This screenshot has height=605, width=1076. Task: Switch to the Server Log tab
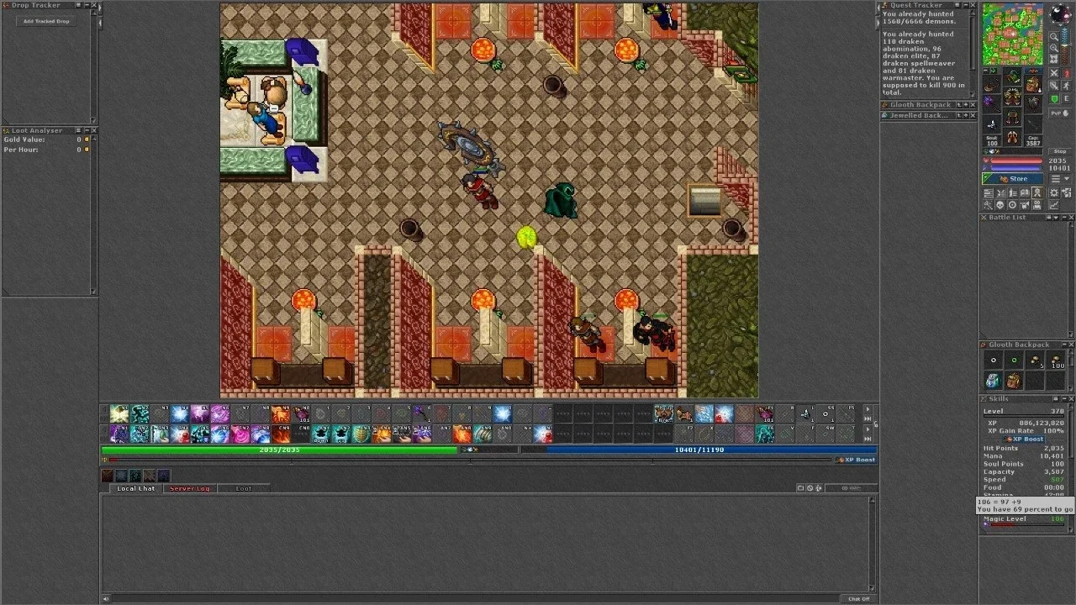coord(189,488)
